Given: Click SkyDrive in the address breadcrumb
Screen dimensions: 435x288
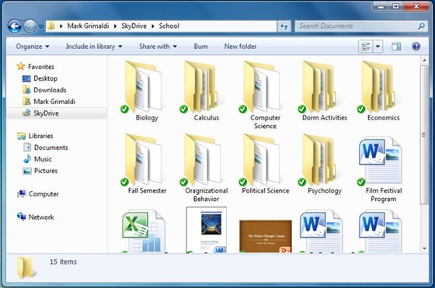Looking at the screenshot, I should point(134,26).
